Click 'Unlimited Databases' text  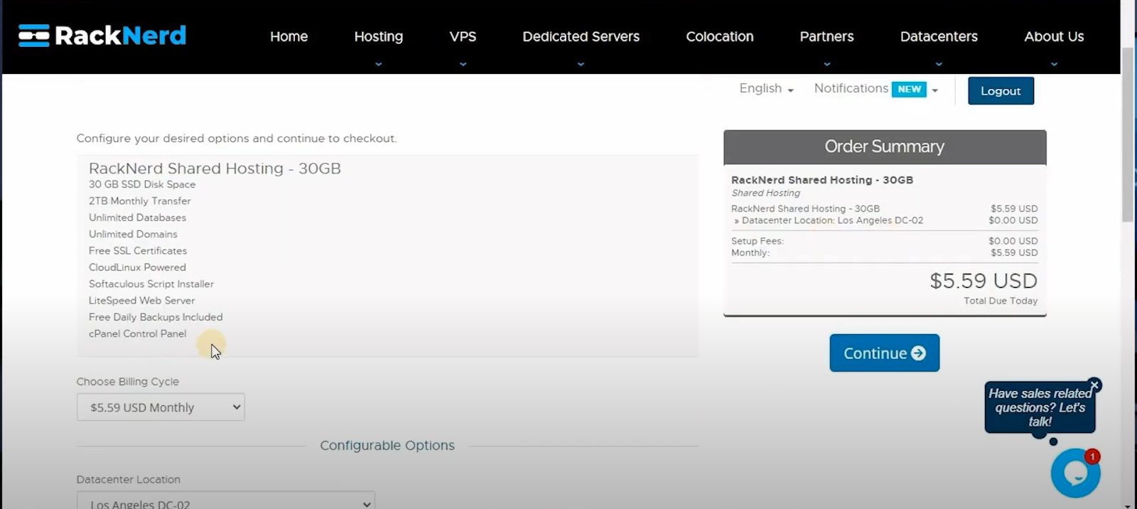(x=137, y=218)
